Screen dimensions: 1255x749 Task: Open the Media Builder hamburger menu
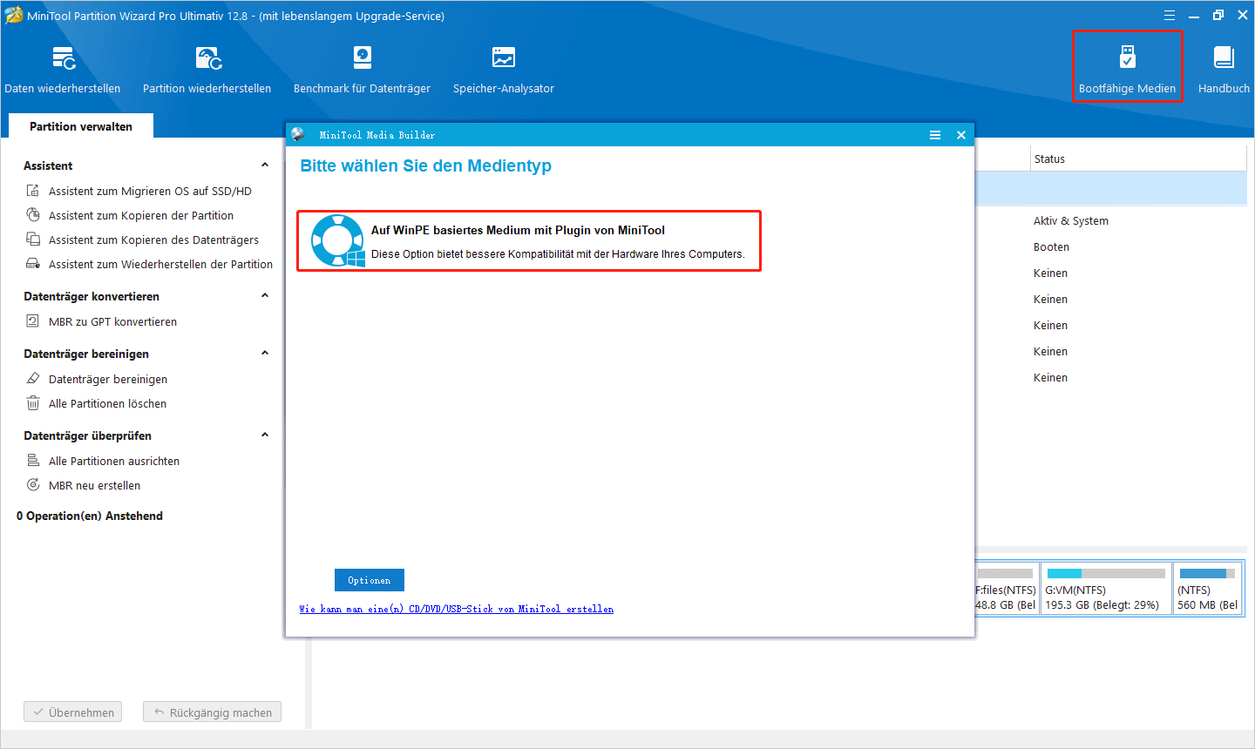[935, 135]
